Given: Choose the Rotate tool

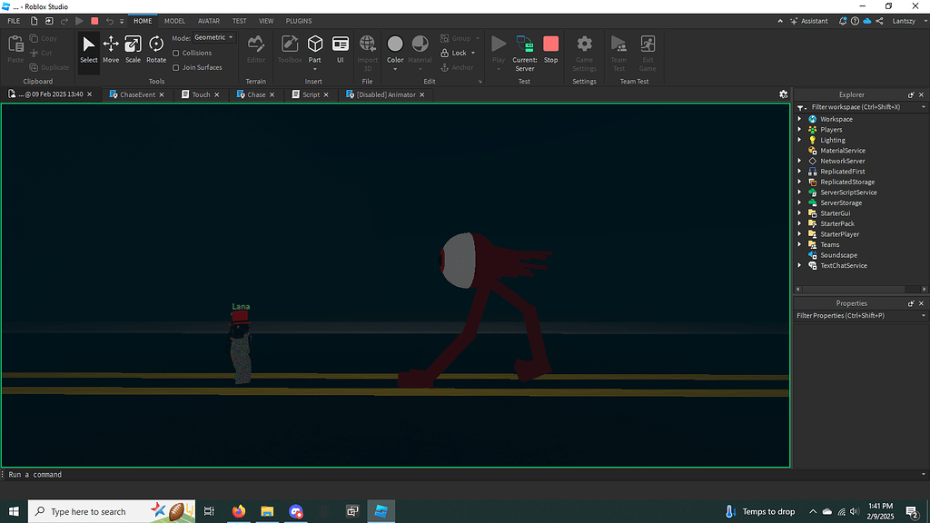Looking at the screenshot, I should (156, 49).
